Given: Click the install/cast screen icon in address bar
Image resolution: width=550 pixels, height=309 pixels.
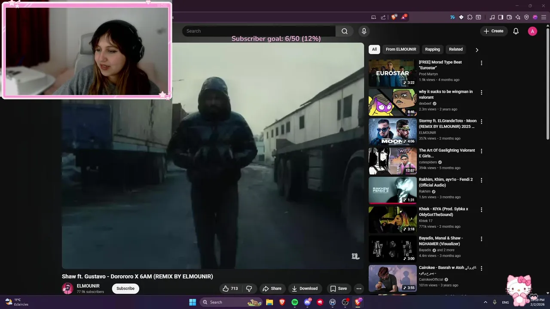Looking at the screenshot, I should pyautogui.click(x=373, y=17).
